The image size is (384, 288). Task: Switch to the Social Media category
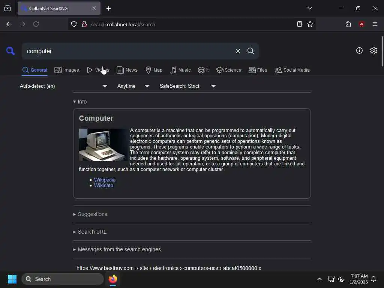[x=292, y=70]
